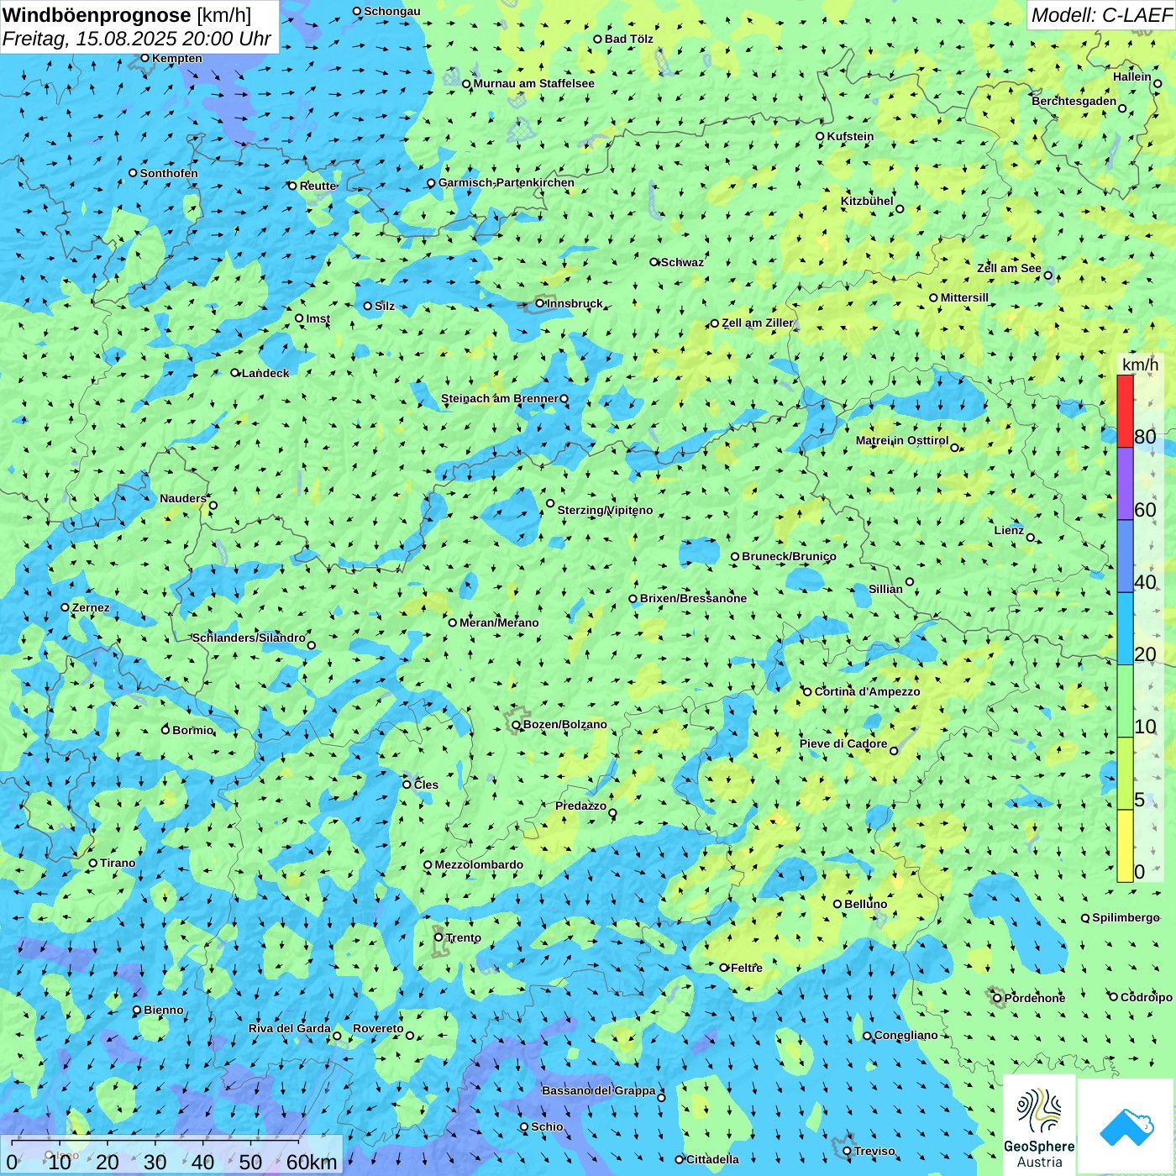Click the 'Zell am Ziller' label
The width and height of the screenshot is (1176, 1176).
(757, 323)
